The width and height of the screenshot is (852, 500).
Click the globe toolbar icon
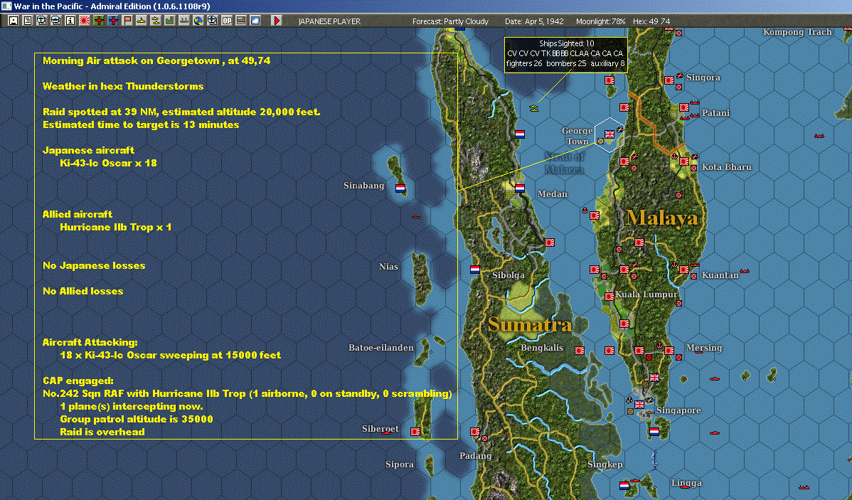tap(198, 21)
